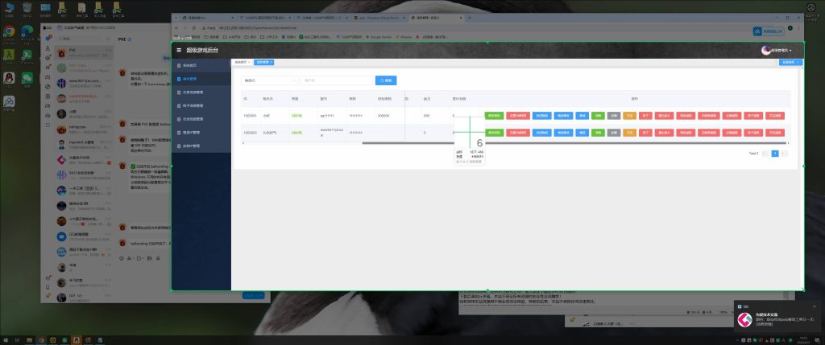This screenshot has height=345, width=825.
Task: Expand the 角色ID search type dropdown
Action: click(x=269, y=80)
